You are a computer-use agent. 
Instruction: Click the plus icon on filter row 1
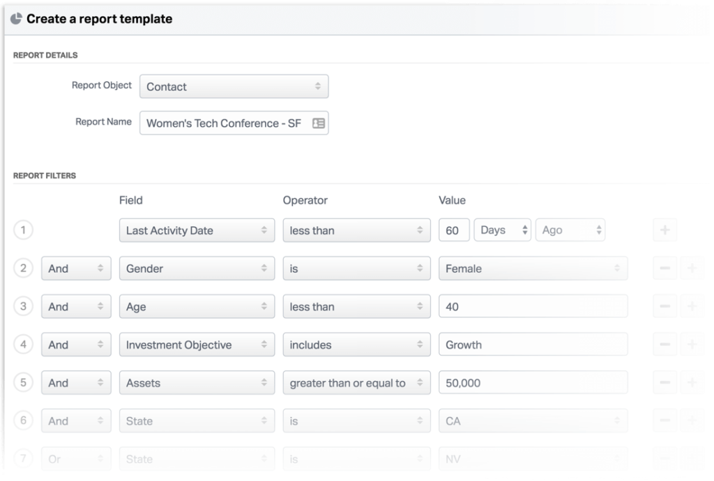[664, 230]
